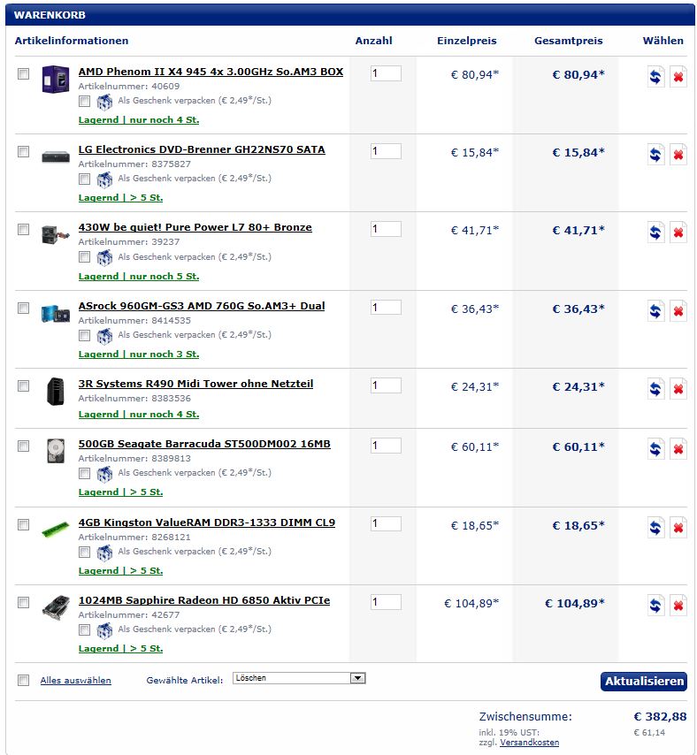Click gift wrap icon for Kingston ValueRAM
The height and width of the screenshot is (755, 697).
click(x=104, y=553)
